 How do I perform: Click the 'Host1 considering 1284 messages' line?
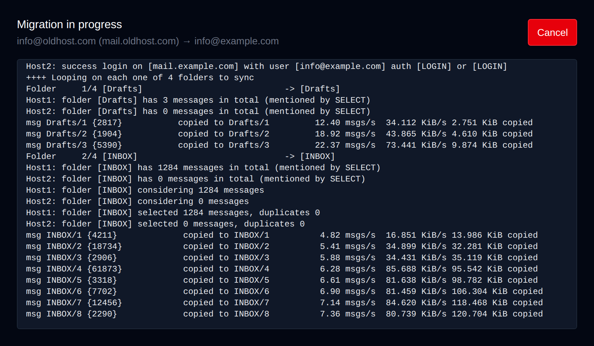[x=145, y=190]
